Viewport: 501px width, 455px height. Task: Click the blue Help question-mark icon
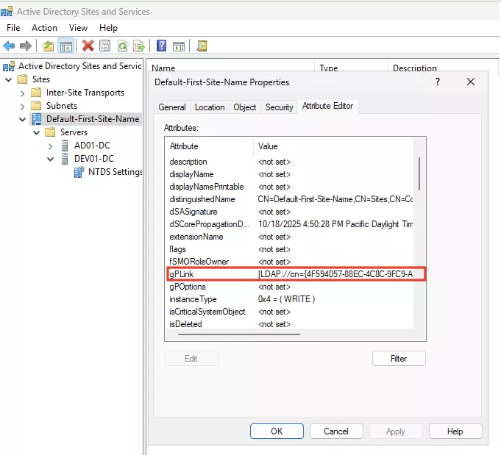click(x=161, y=46)
